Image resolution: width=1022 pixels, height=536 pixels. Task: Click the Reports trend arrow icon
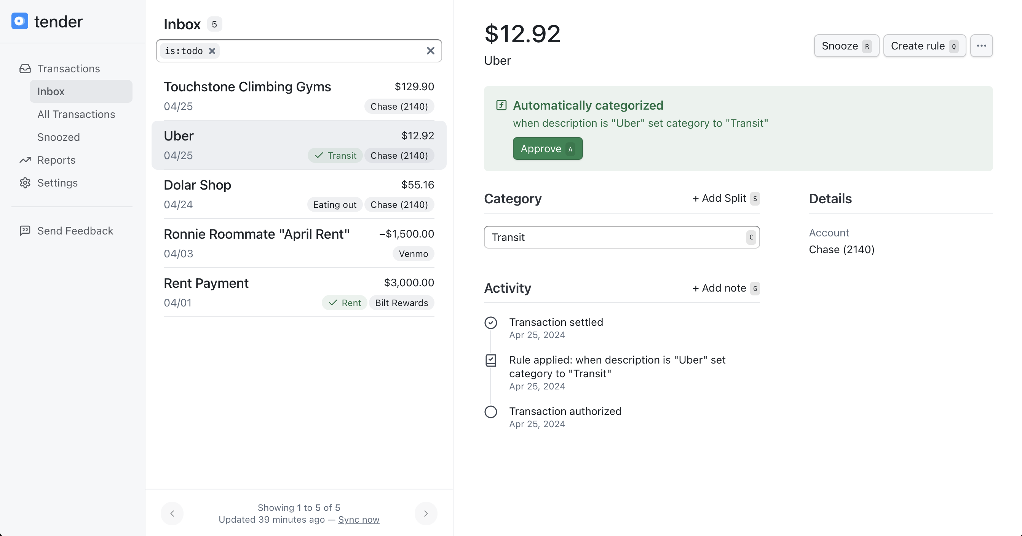pyautogui.click(x=25, y=160)
